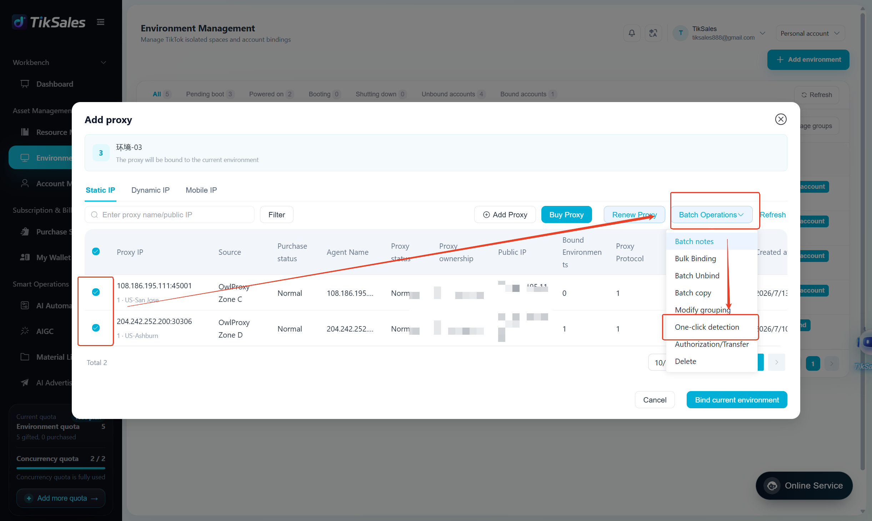Toggle the select-all checkbox in table header
Screen dimensions: 872x521
(96, 252)
